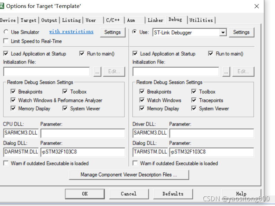Click debugger Dialog DLL Parameter field
Screen dimensions: 275x206
point(212,152)
